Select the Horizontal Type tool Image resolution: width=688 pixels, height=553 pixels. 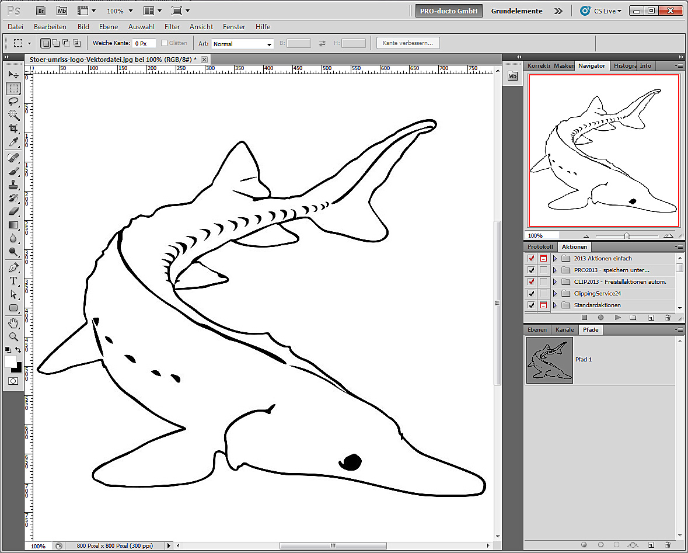click(x=13, y=281)
